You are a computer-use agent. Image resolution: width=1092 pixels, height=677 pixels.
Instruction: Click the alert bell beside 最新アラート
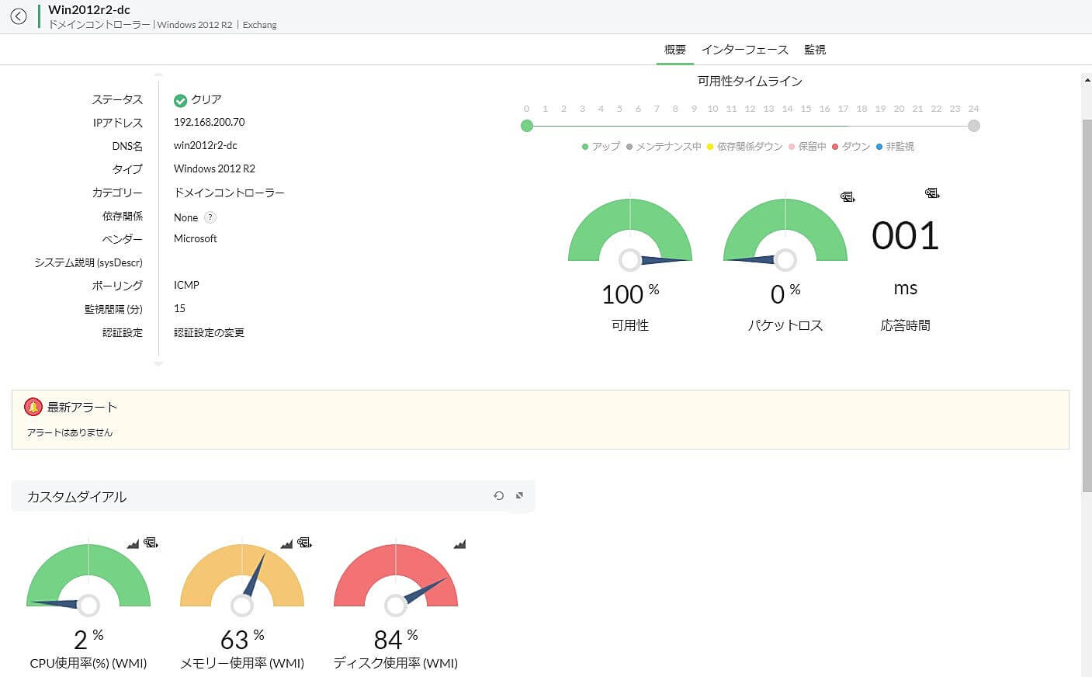point(32,406)
